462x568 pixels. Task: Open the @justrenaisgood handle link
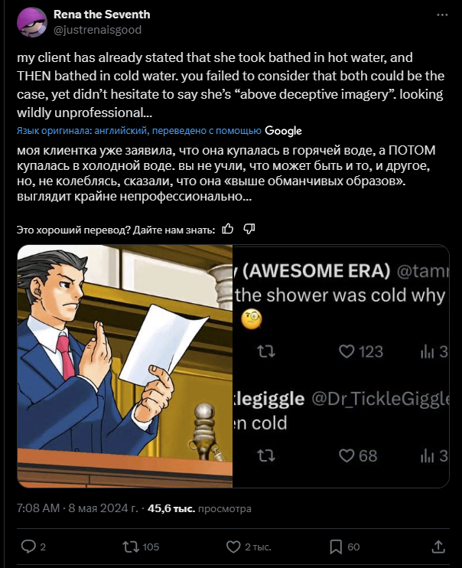(x=97, y=30)
